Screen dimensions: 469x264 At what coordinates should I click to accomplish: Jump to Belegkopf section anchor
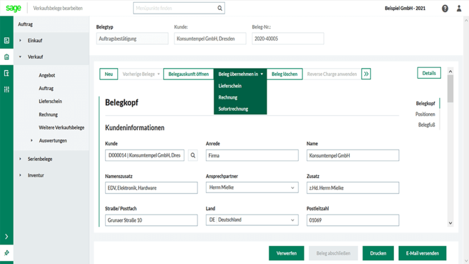425,103
